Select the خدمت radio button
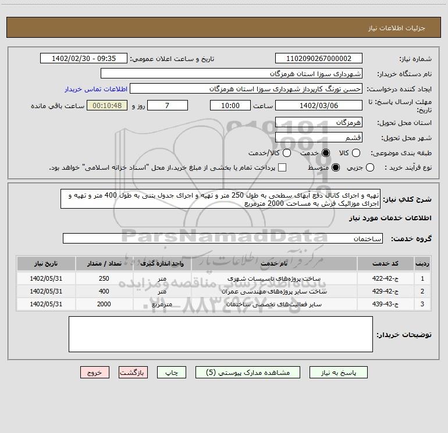This screenshot has height=433, width=448. click(x=326, y=153)
